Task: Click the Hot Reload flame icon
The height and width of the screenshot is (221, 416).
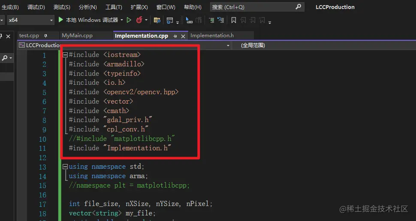Action: pos(139,20)
